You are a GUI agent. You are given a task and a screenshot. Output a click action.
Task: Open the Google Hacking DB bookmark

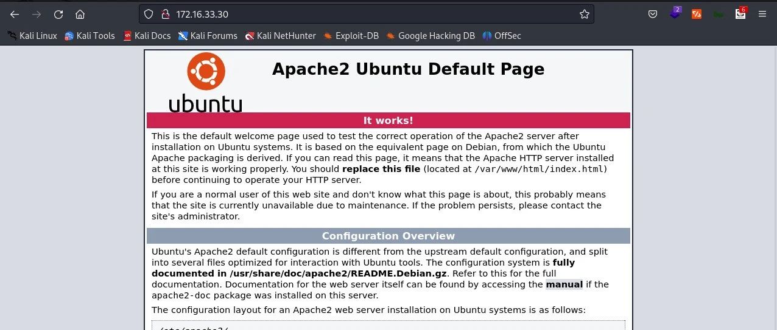coord(431,36)
